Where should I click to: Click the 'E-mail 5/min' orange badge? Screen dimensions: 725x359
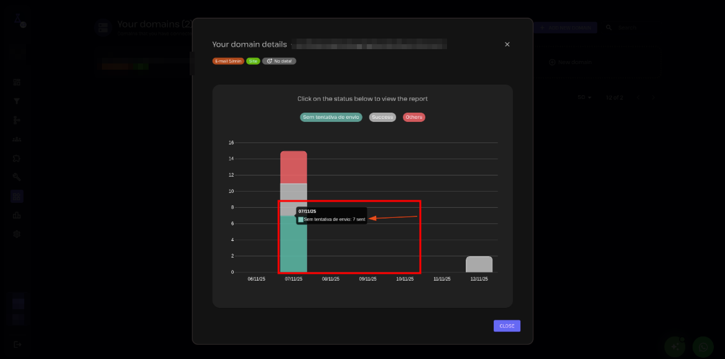pyautogui.click(x=228, y=61)
